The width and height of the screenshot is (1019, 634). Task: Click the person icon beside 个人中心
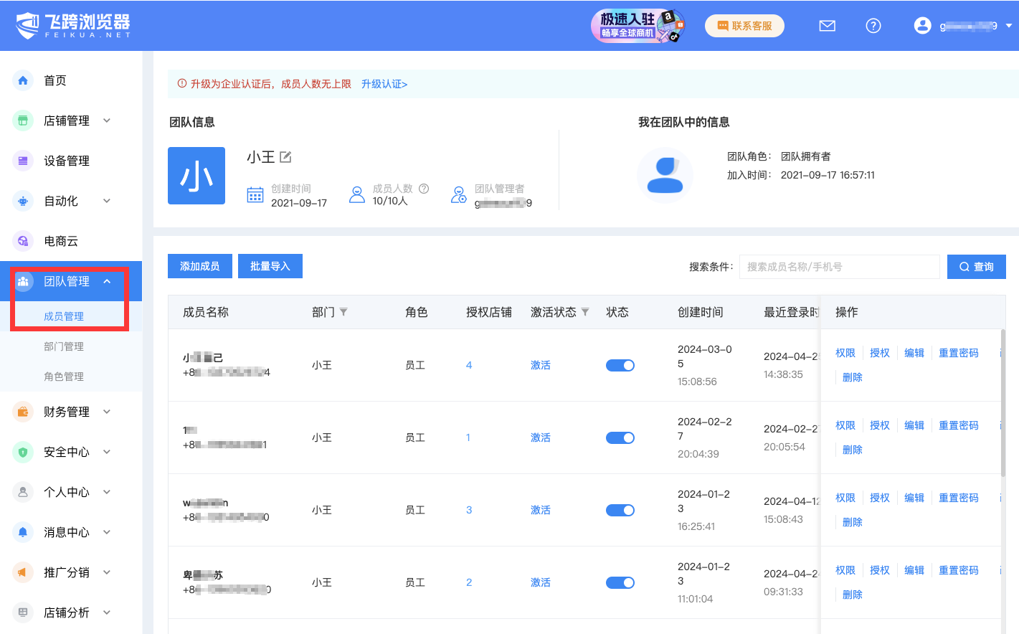click(23, 492)
